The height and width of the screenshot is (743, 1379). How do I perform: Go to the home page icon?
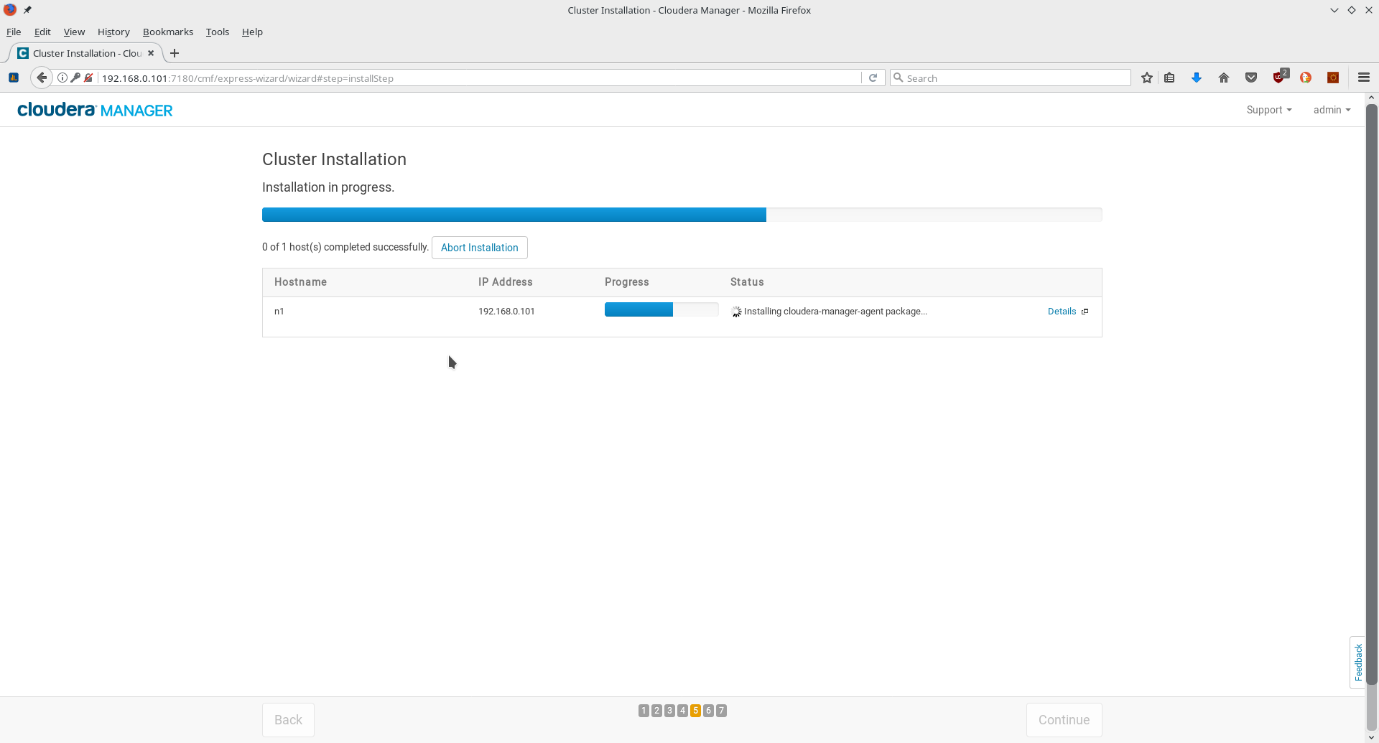(x=1224, y=78)
